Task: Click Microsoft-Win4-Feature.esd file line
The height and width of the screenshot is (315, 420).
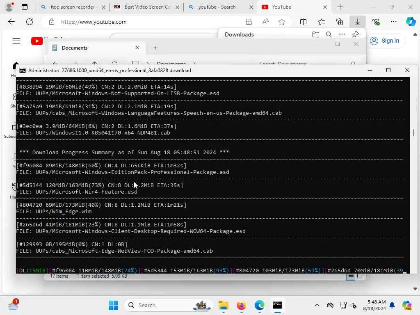Action: (77, 192)
